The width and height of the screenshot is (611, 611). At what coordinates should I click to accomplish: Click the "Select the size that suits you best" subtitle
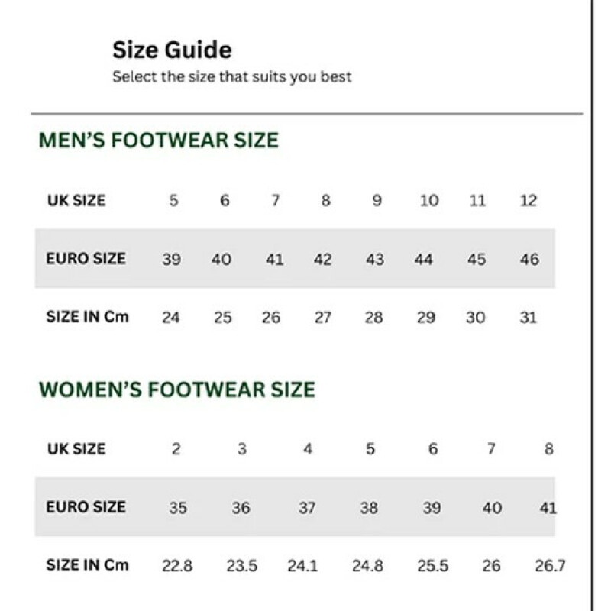(x=231, y=76)
